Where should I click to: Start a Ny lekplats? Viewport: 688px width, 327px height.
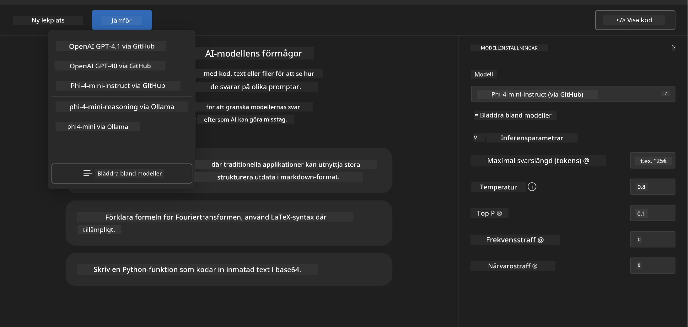coord(48,20)
